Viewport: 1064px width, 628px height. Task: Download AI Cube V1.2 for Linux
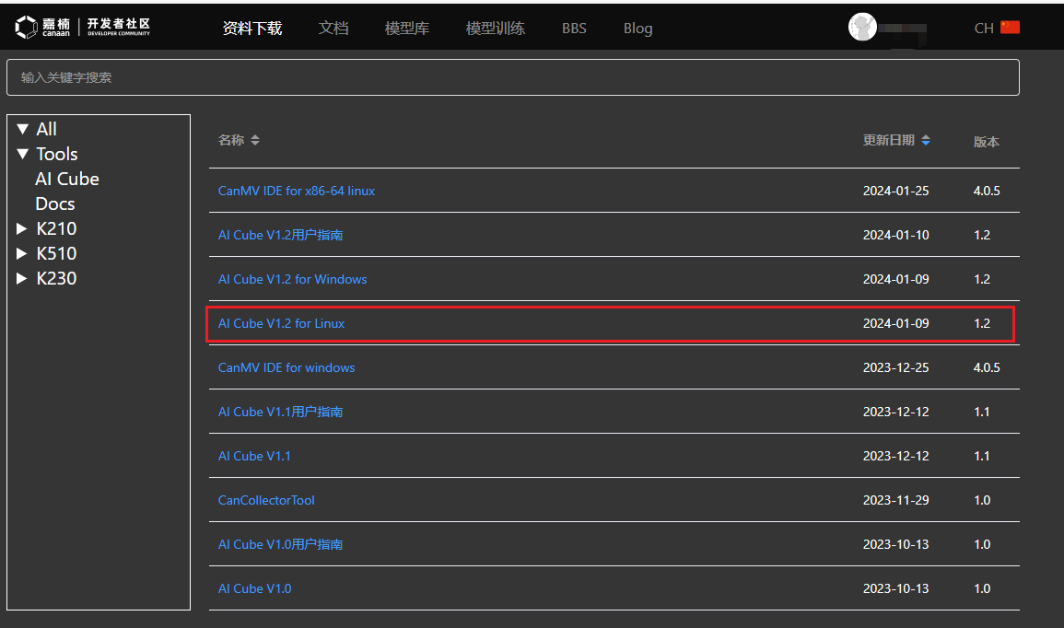282,323
